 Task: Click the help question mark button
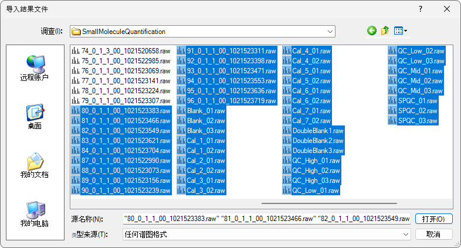click(420, 9)
